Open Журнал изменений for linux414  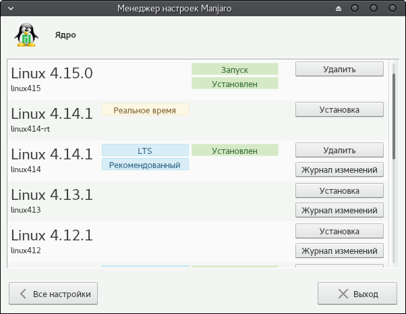[339, 169]
